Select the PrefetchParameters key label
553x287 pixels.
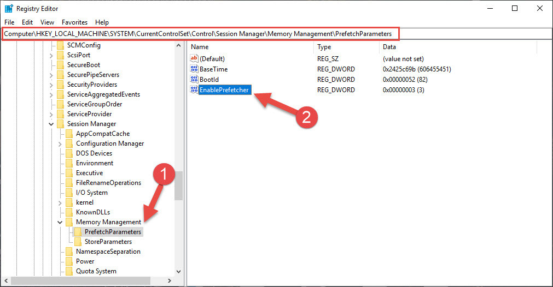point(113,232)
